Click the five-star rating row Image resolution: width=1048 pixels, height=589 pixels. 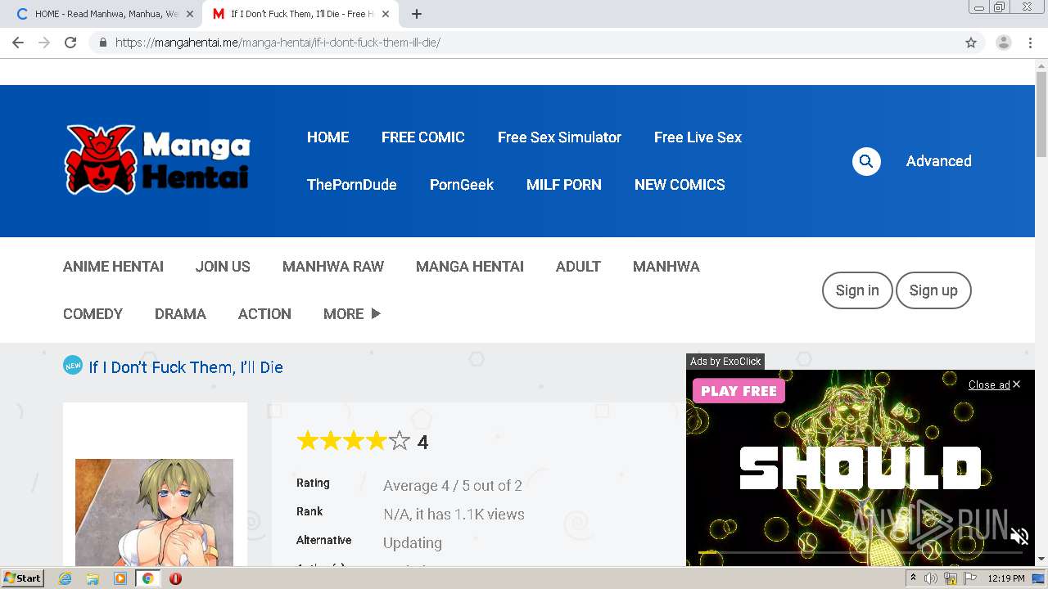[353, 442]
